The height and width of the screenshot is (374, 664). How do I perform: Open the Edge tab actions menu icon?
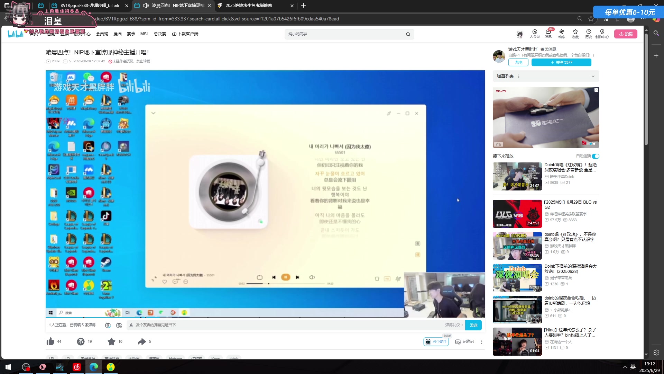tap(7, 6)
